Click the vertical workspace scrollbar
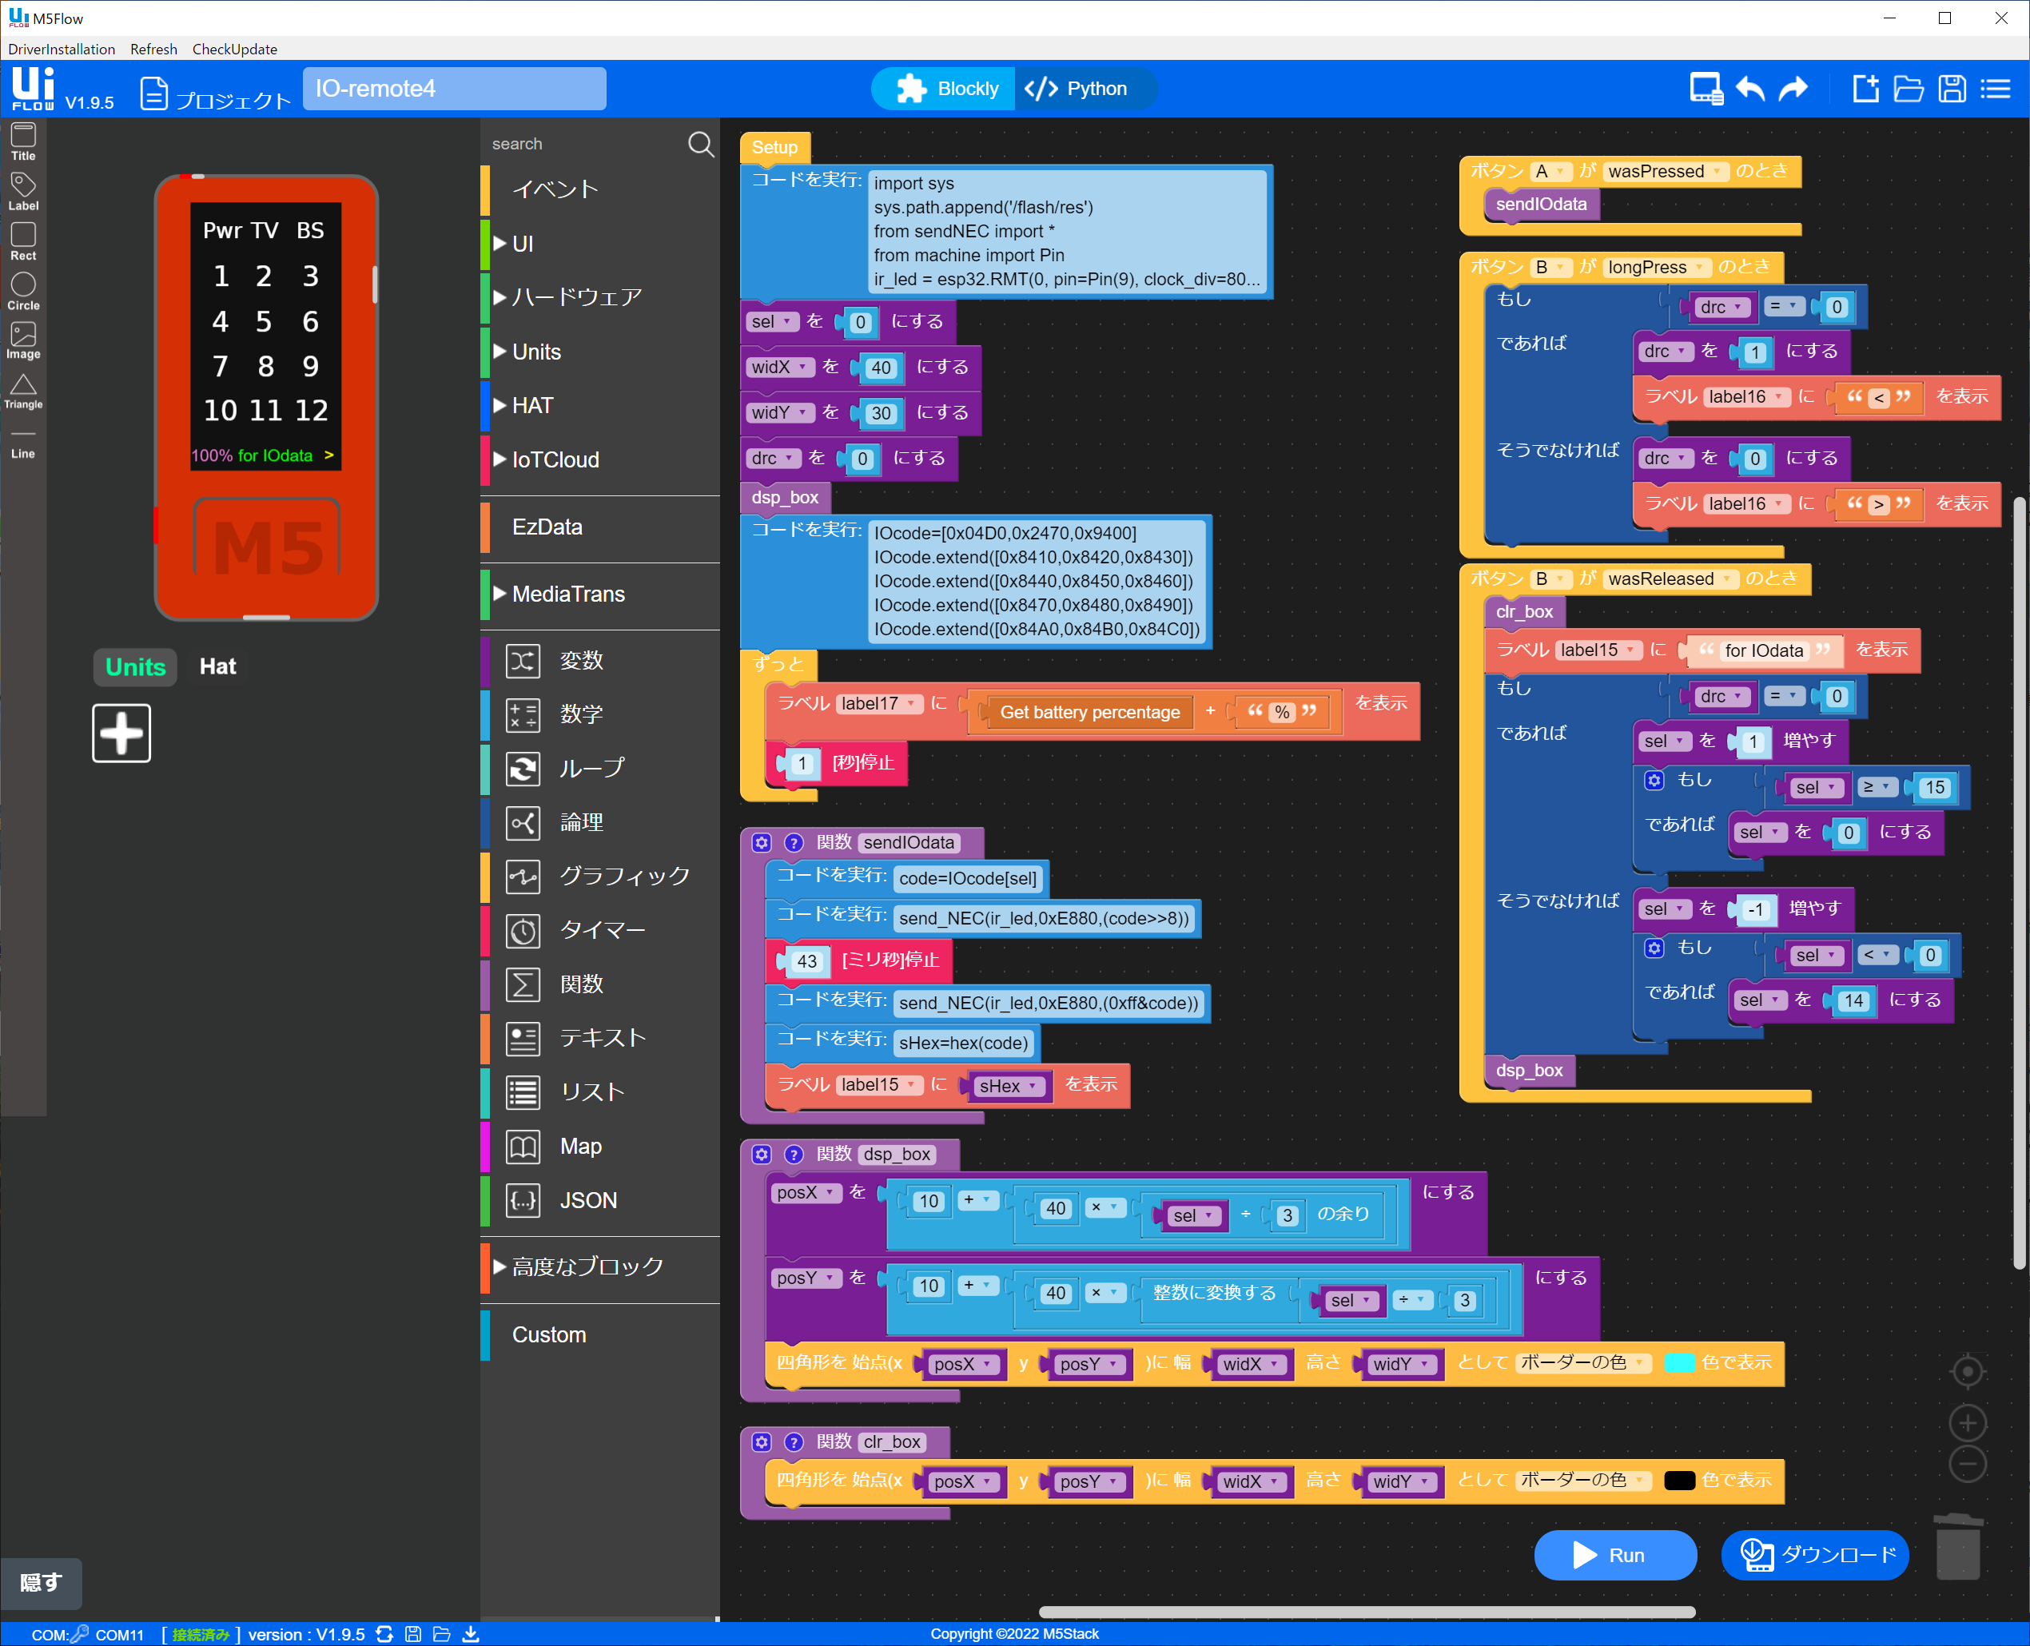The height and width of the screenshot is (1646, 2030). pos(2020,882)
